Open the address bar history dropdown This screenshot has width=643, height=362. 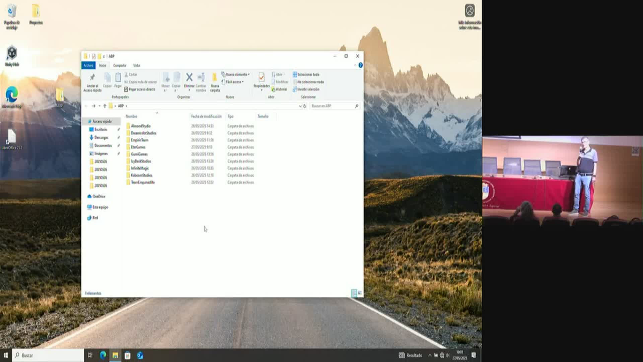300,106
